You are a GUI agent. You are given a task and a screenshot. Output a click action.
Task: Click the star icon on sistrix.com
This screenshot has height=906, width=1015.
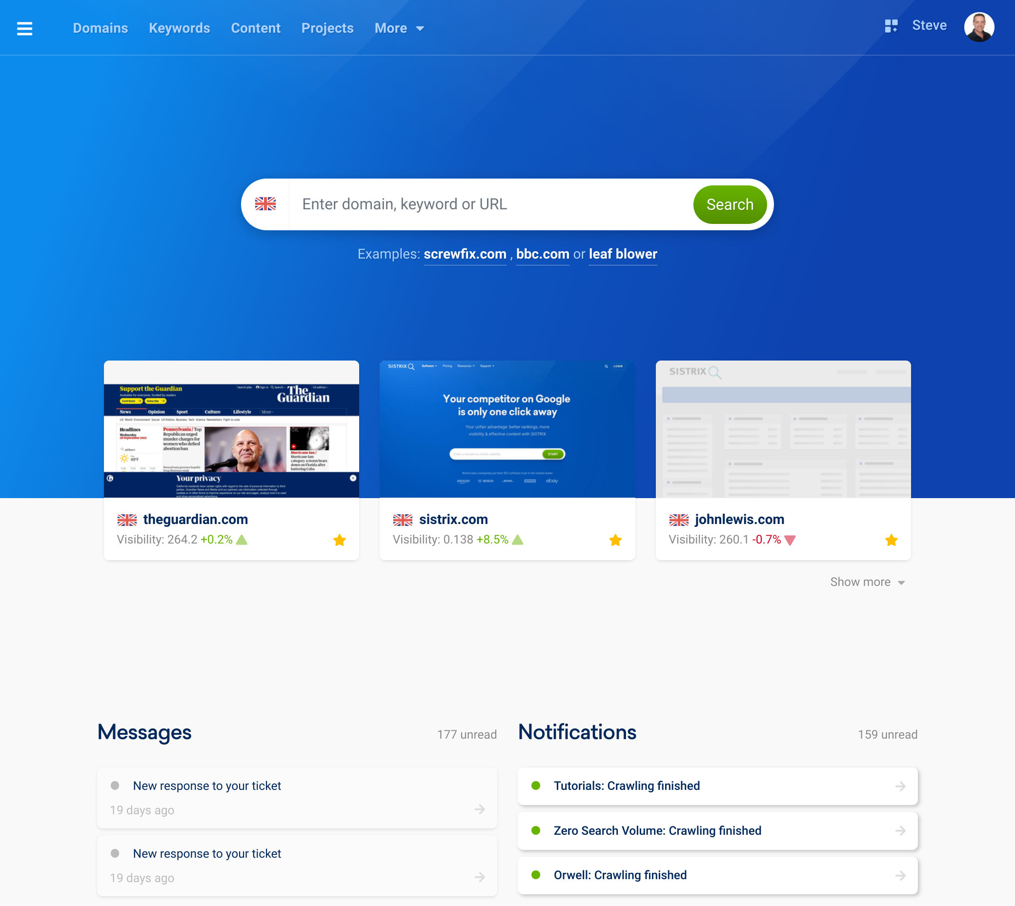pos(616,540)
